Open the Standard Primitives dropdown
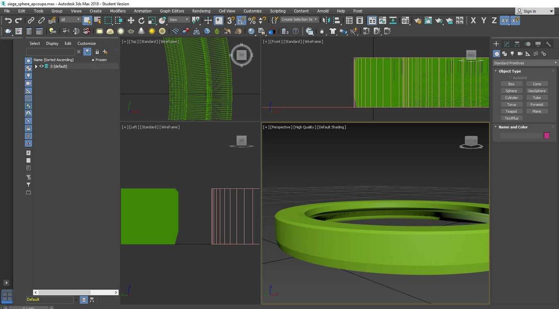The width and height of the screenshot is (559, 309). [525, 63]
